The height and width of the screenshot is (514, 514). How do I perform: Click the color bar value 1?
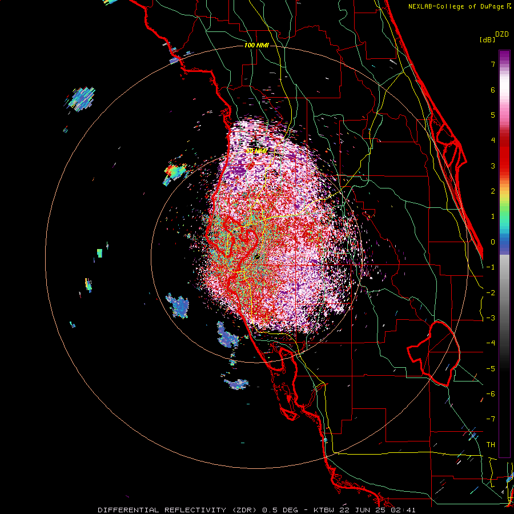(x=493, y=216)
